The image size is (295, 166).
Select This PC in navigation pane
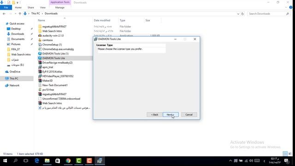point(14,78)
